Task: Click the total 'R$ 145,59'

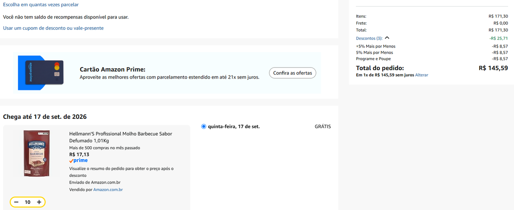Action: [493, 68]
